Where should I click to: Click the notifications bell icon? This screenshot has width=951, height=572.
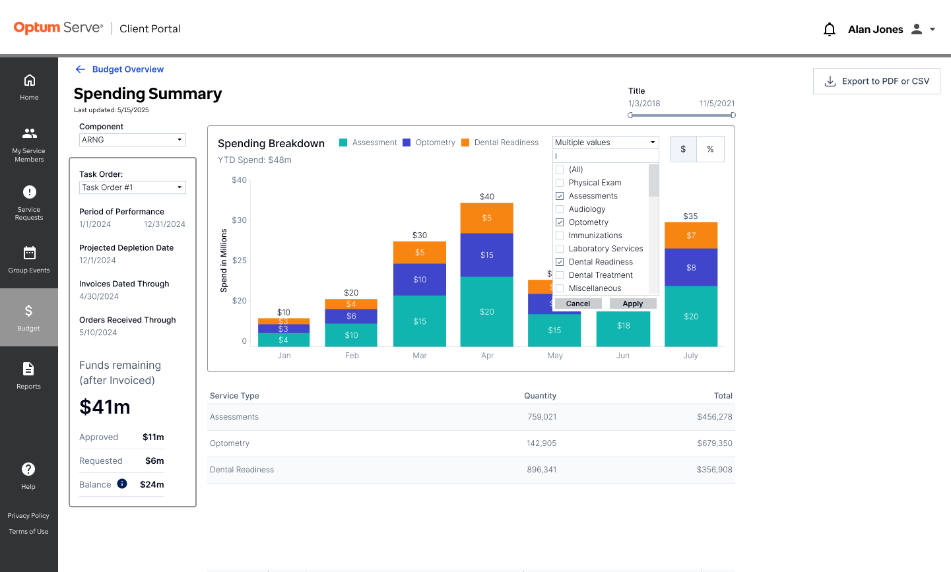pos(830,29)
